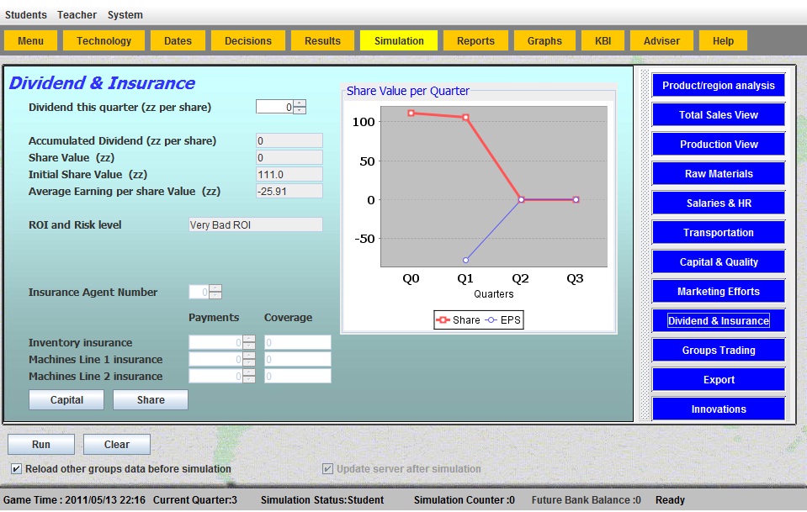Viewport: 807px width, 512px height.
Task: Click the Share button under insurance
Action: pyautogui.click(x=151, y=399)
